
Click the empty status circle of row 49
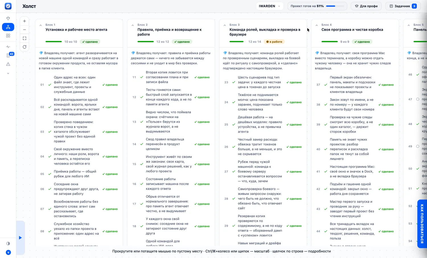(418, 146)
